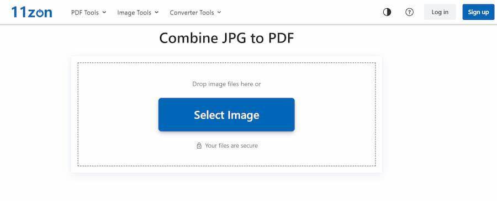
Task: Open help via the question mark icon
Action: [x=410, y=12]
